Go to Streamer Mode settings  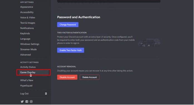click(28, 49)
